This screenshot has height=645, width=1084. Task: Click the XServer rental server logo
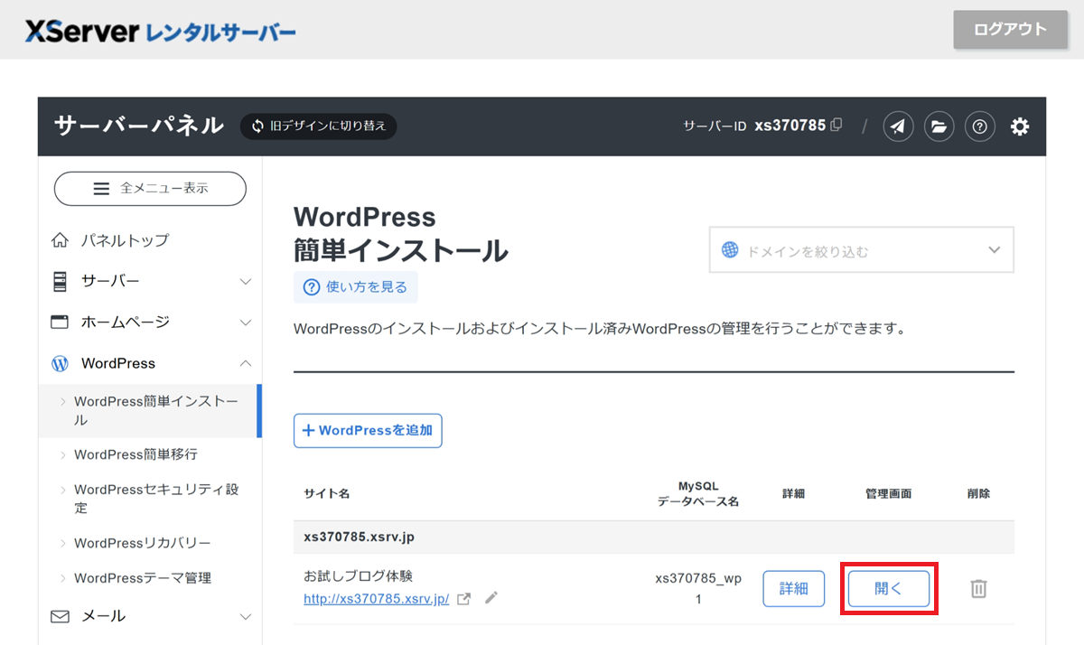[x=160, y=33]
